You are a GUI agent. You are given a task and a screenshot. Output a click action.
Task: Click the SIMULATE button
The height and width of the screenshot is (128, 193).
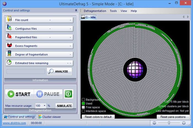pos(64,106)
